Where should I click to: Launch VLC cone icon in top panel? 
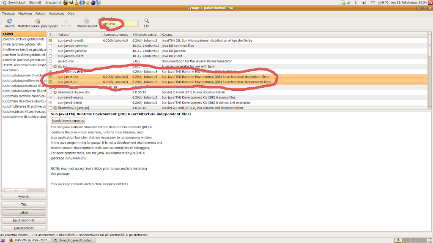click(x=77, y=3)
